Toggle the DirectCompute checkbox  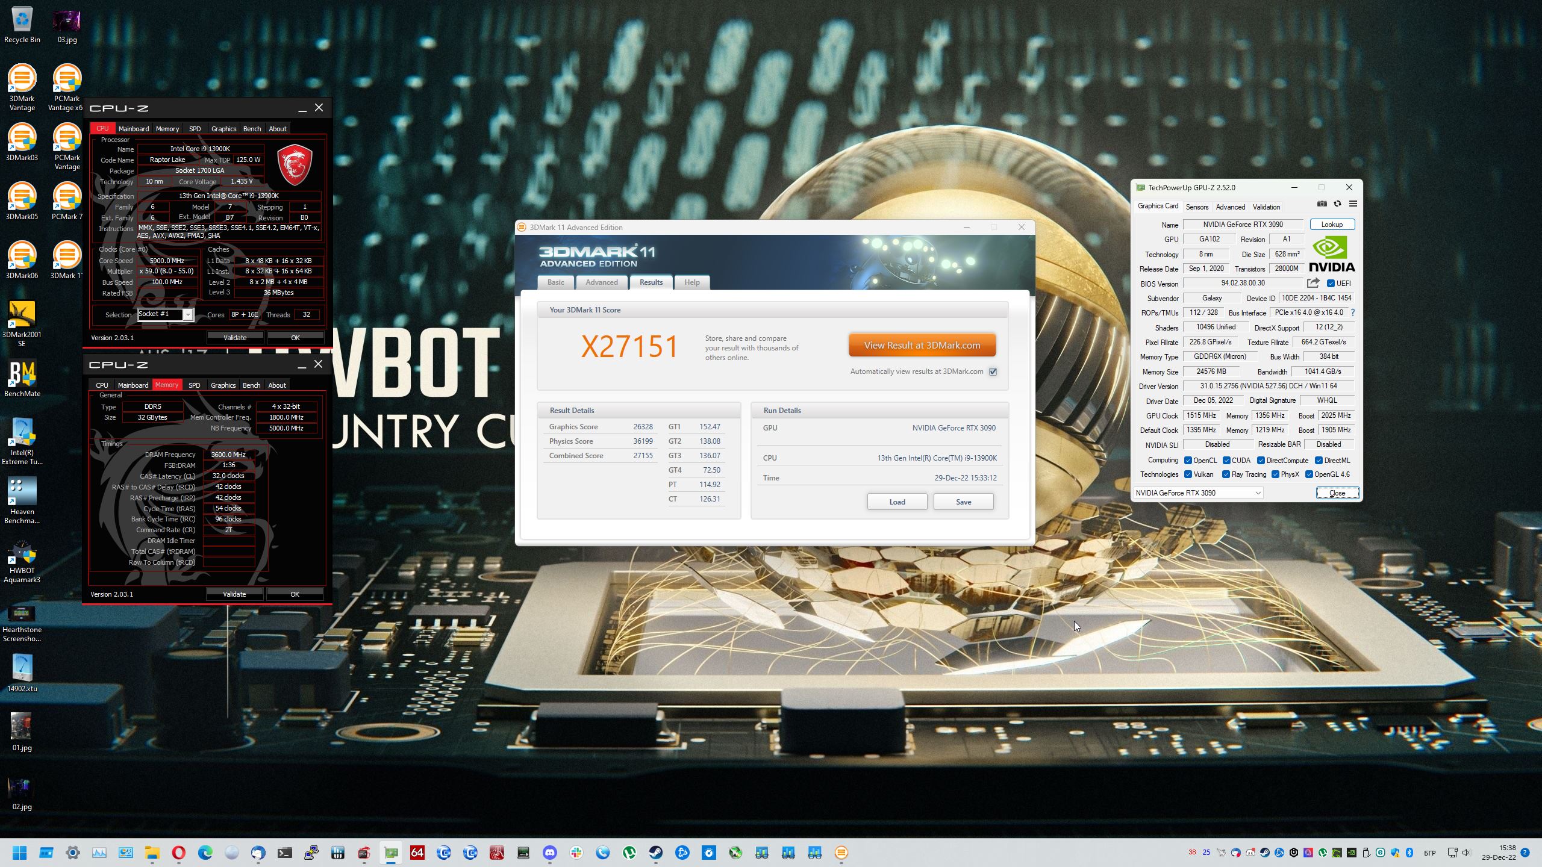[1261, 461]
